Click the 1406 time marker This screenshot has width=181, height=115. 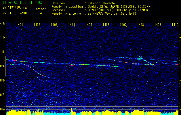(106, 24)
